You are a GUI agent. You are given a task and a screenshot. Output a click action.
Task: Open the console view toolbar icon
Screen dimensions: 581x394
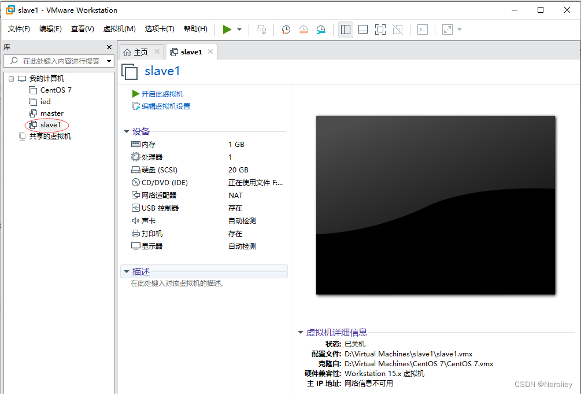pyautogui.click(x=423, y=30)
